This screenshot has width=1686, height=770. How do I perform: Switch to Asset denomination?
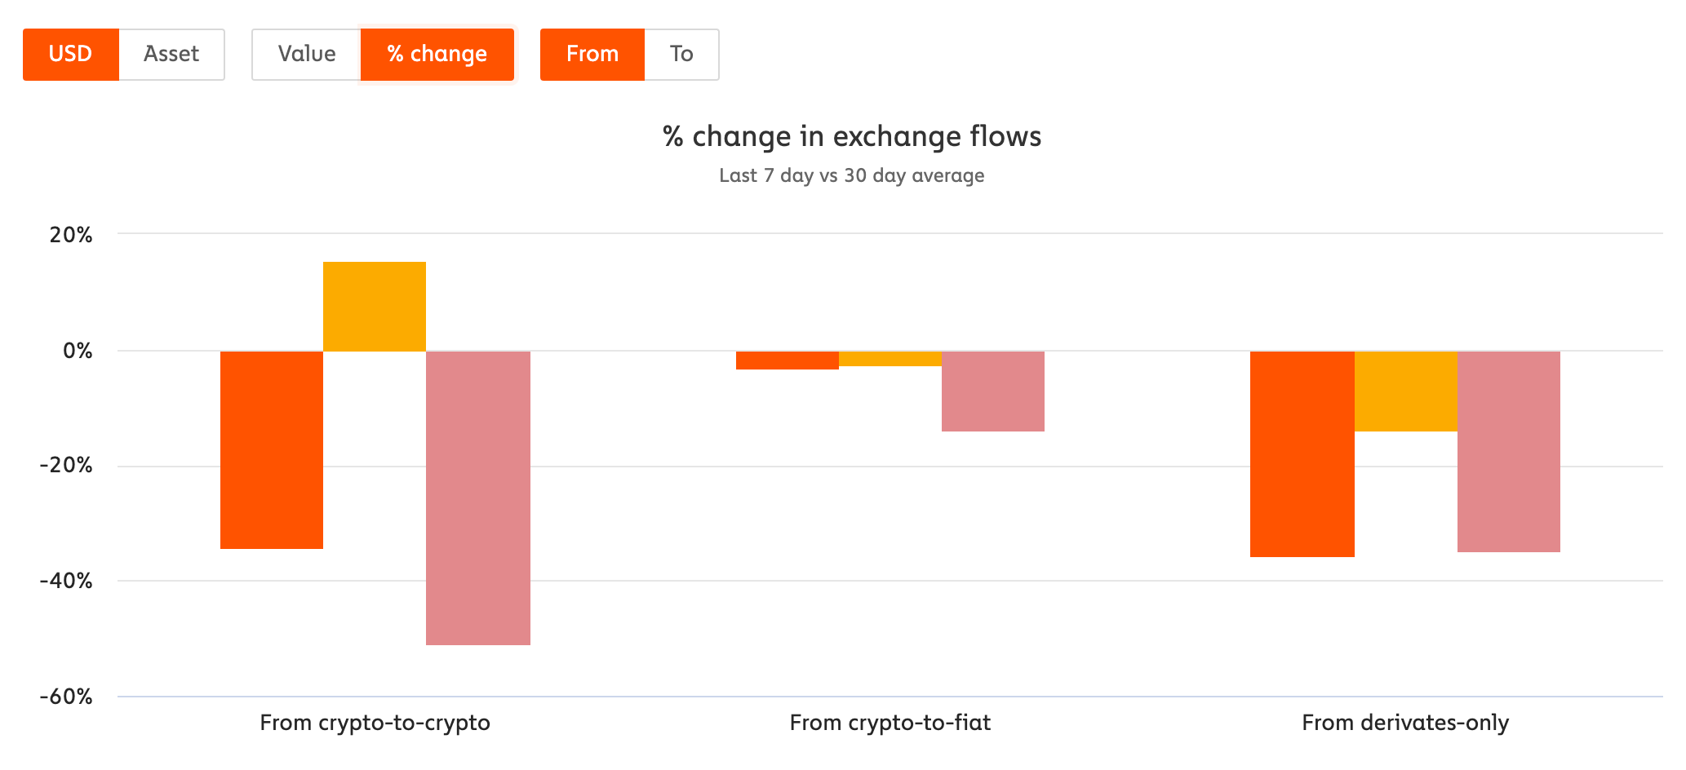171,55
